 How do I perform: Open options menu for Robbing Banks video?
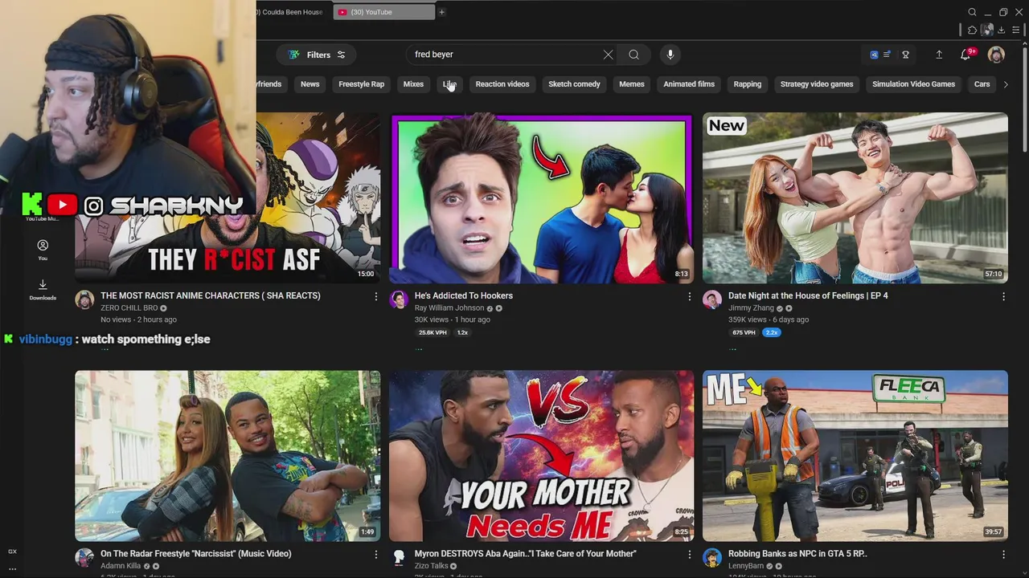[1003, 555]
